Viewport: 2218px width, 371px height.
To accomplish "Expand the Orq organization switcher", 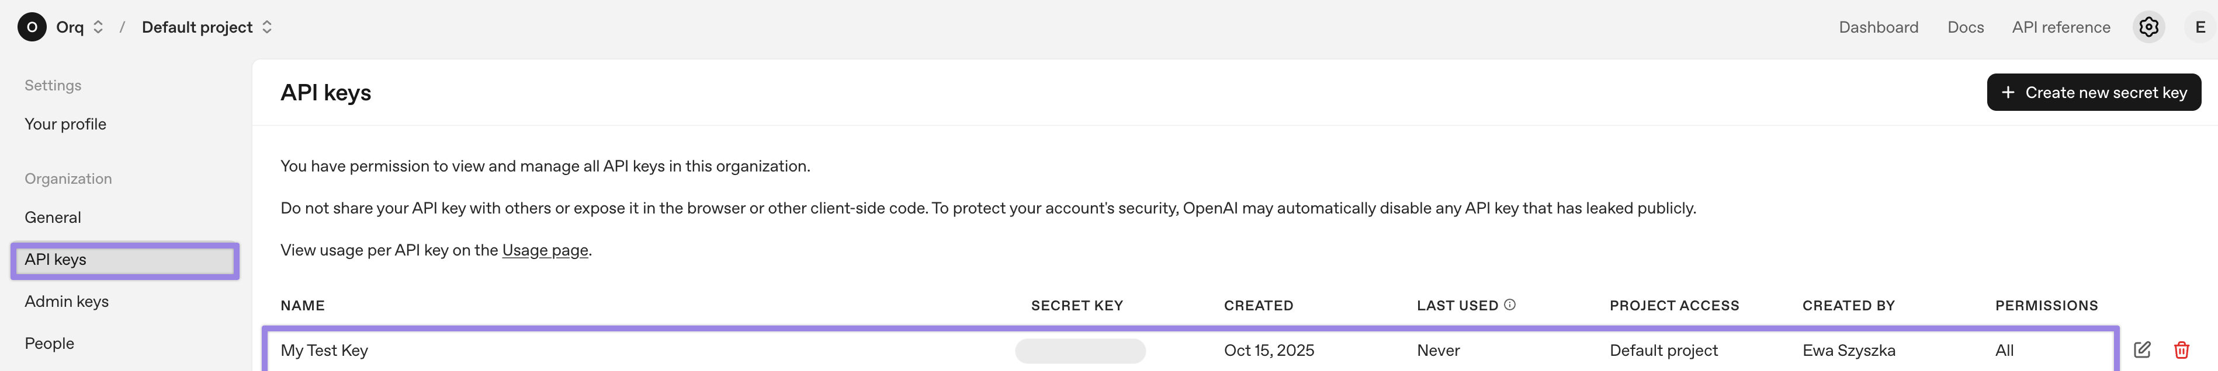I will point(98,27).
